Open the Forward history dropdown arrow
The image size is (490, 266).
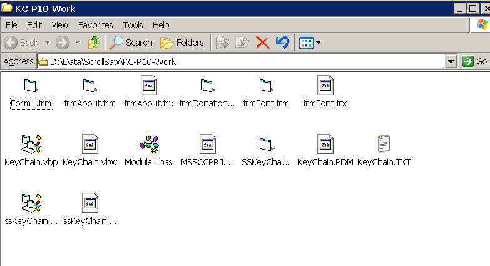point(78,42)
